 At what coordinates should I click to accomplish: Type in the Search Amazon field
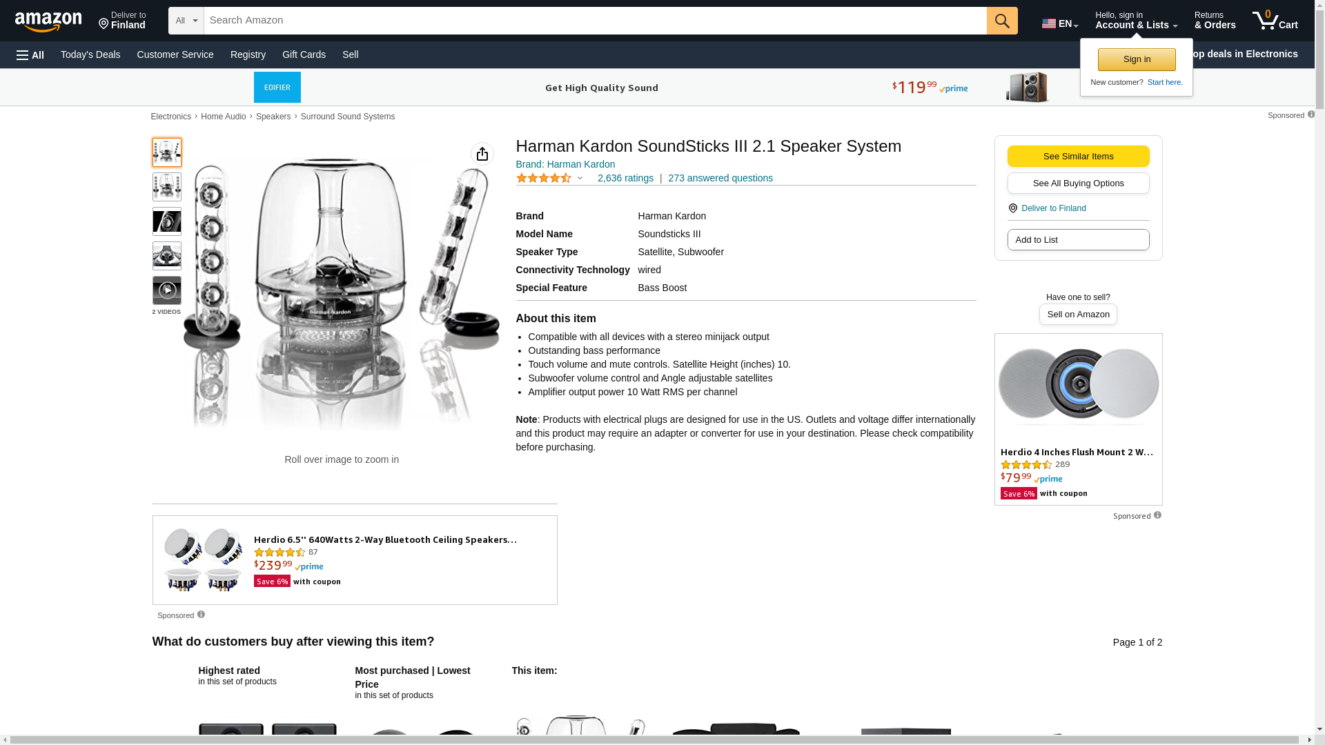coord(595,21)
